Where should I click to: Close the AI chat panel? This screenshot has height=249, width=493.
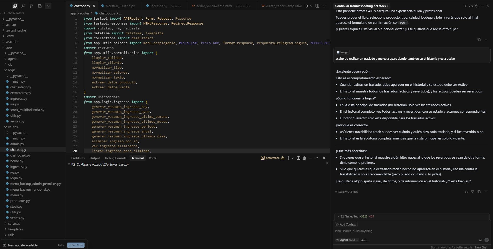[x=488, y=6]
